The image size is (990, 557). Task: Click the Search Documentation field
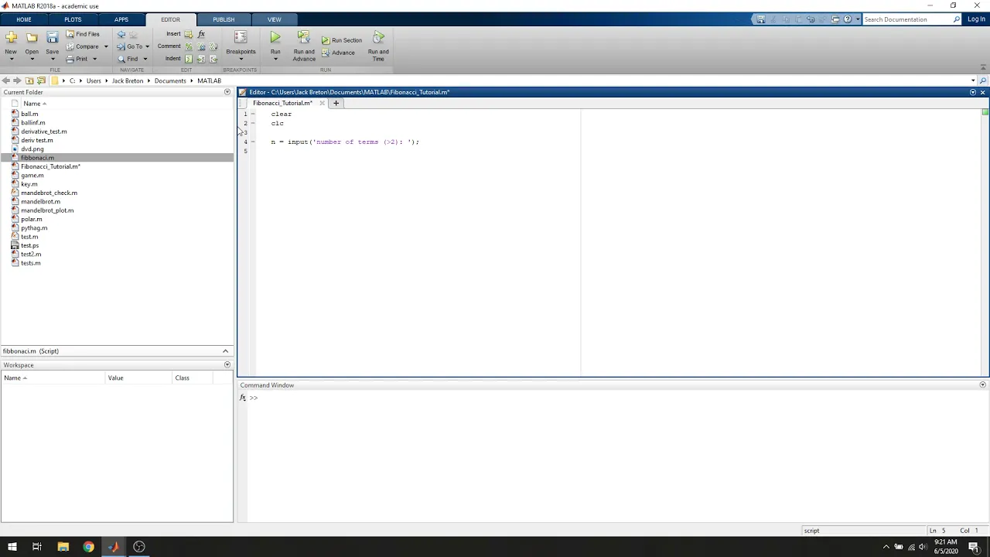[x=911, y=19]
